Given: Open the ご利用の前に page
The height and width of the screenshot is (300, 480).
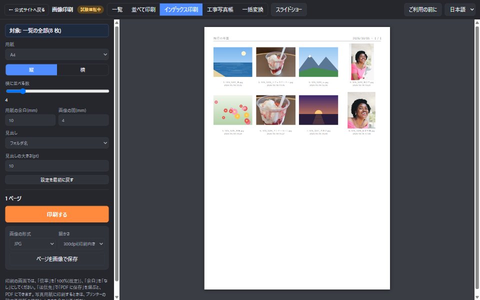Looking at the screenshot, I should click(x=423, y=9).
